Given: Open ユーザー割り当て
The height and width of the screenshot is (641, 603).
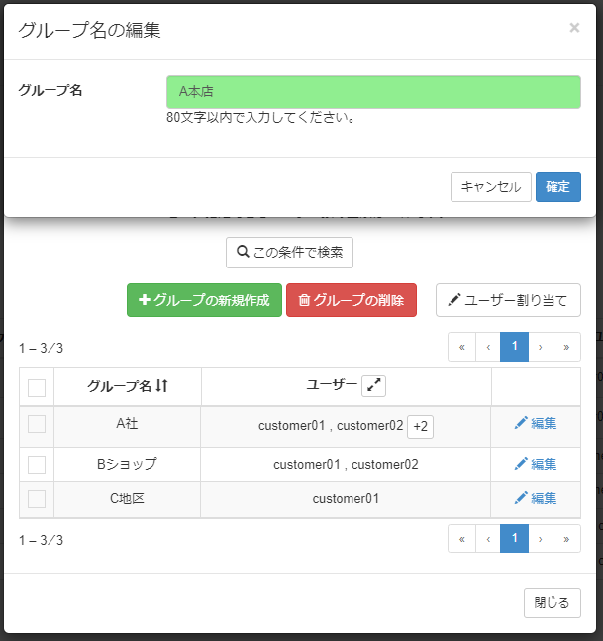Looking at the screenshot, I should [x=508, y=300].
